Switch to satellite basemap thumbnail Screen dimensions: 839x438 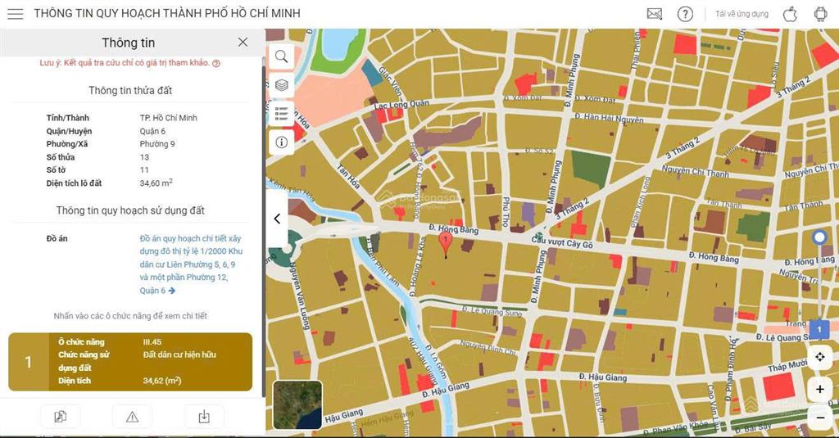coord(297,404)
